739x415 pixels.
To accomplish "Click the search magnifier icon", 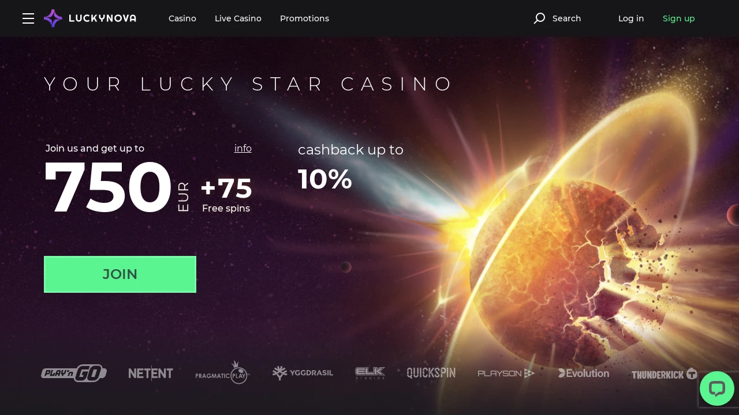I will [539, 18].
